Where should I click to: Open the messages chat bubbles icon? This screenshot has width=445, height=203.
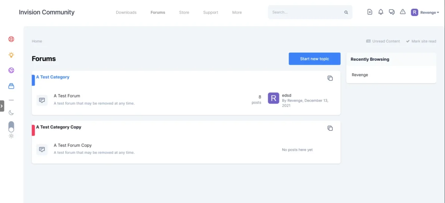click(x=392, y=12)
